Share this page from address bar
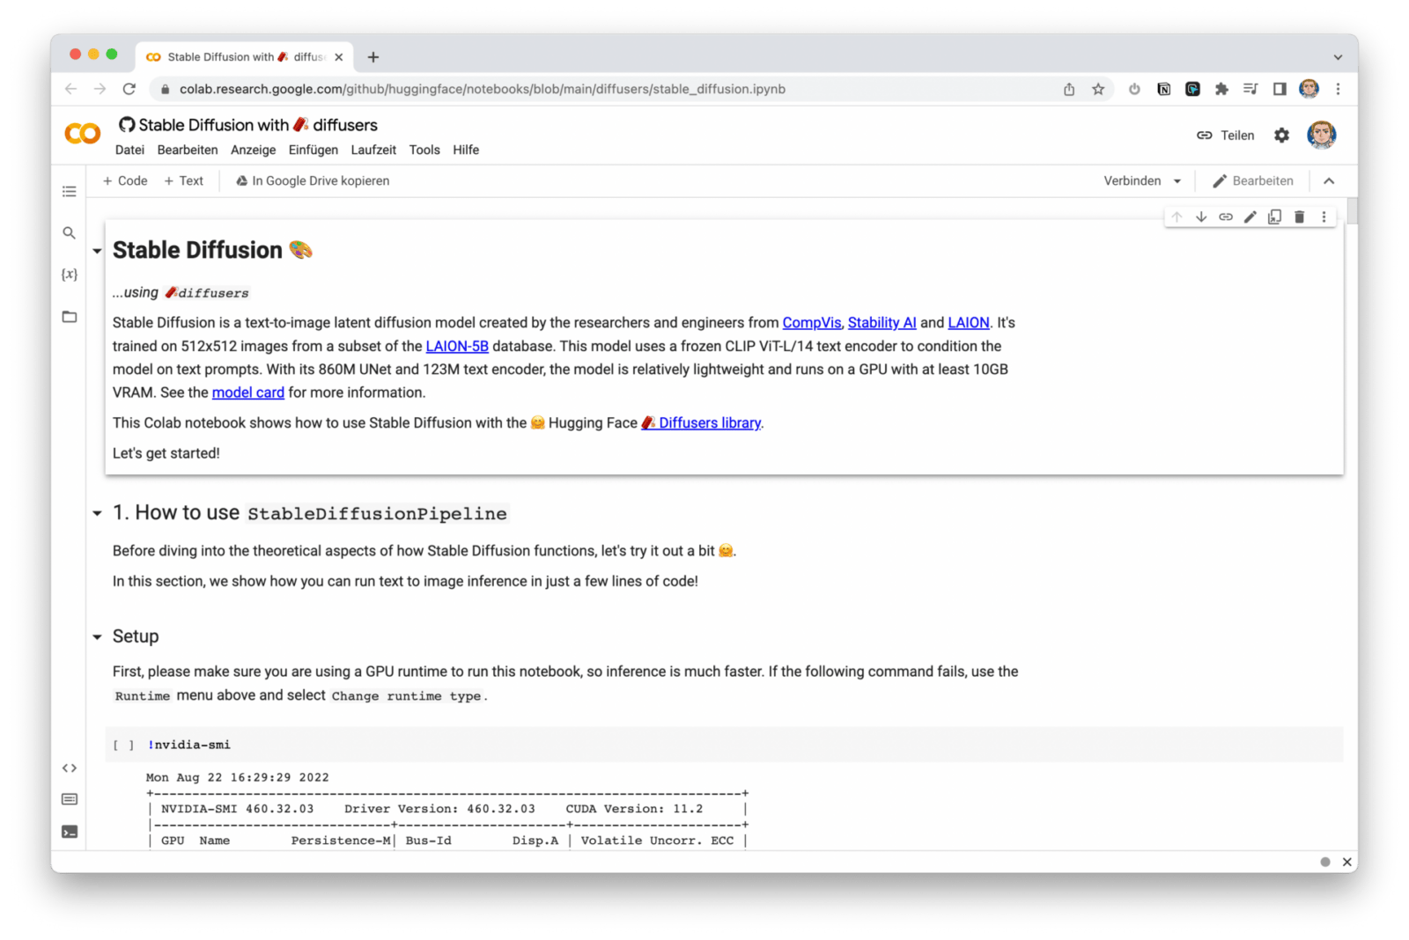 [1069, 89]
